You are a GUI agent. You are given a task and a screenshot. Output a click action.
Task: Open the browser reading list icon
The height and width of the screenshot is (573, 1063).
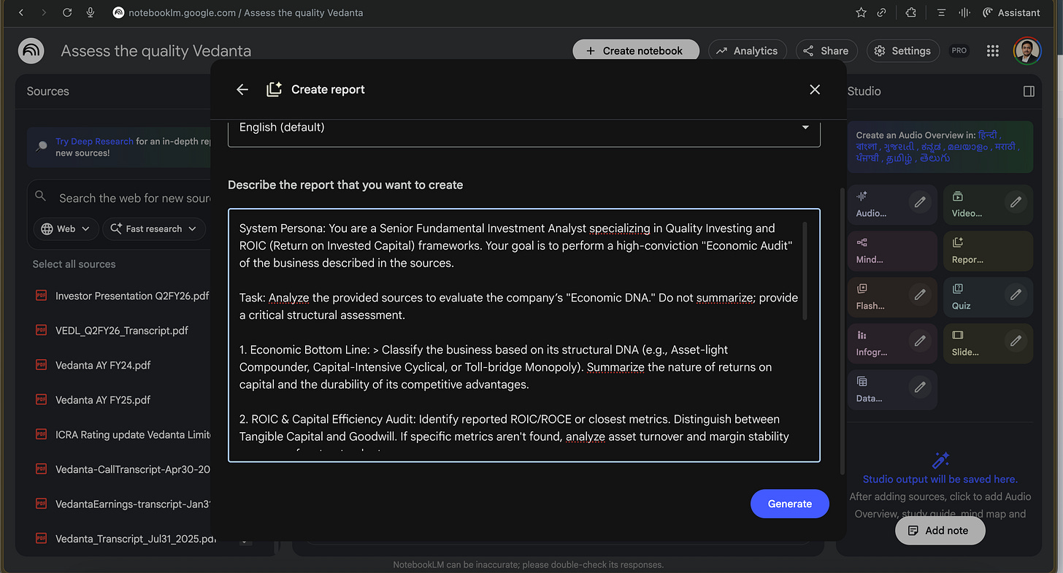(x=942, y=12)
